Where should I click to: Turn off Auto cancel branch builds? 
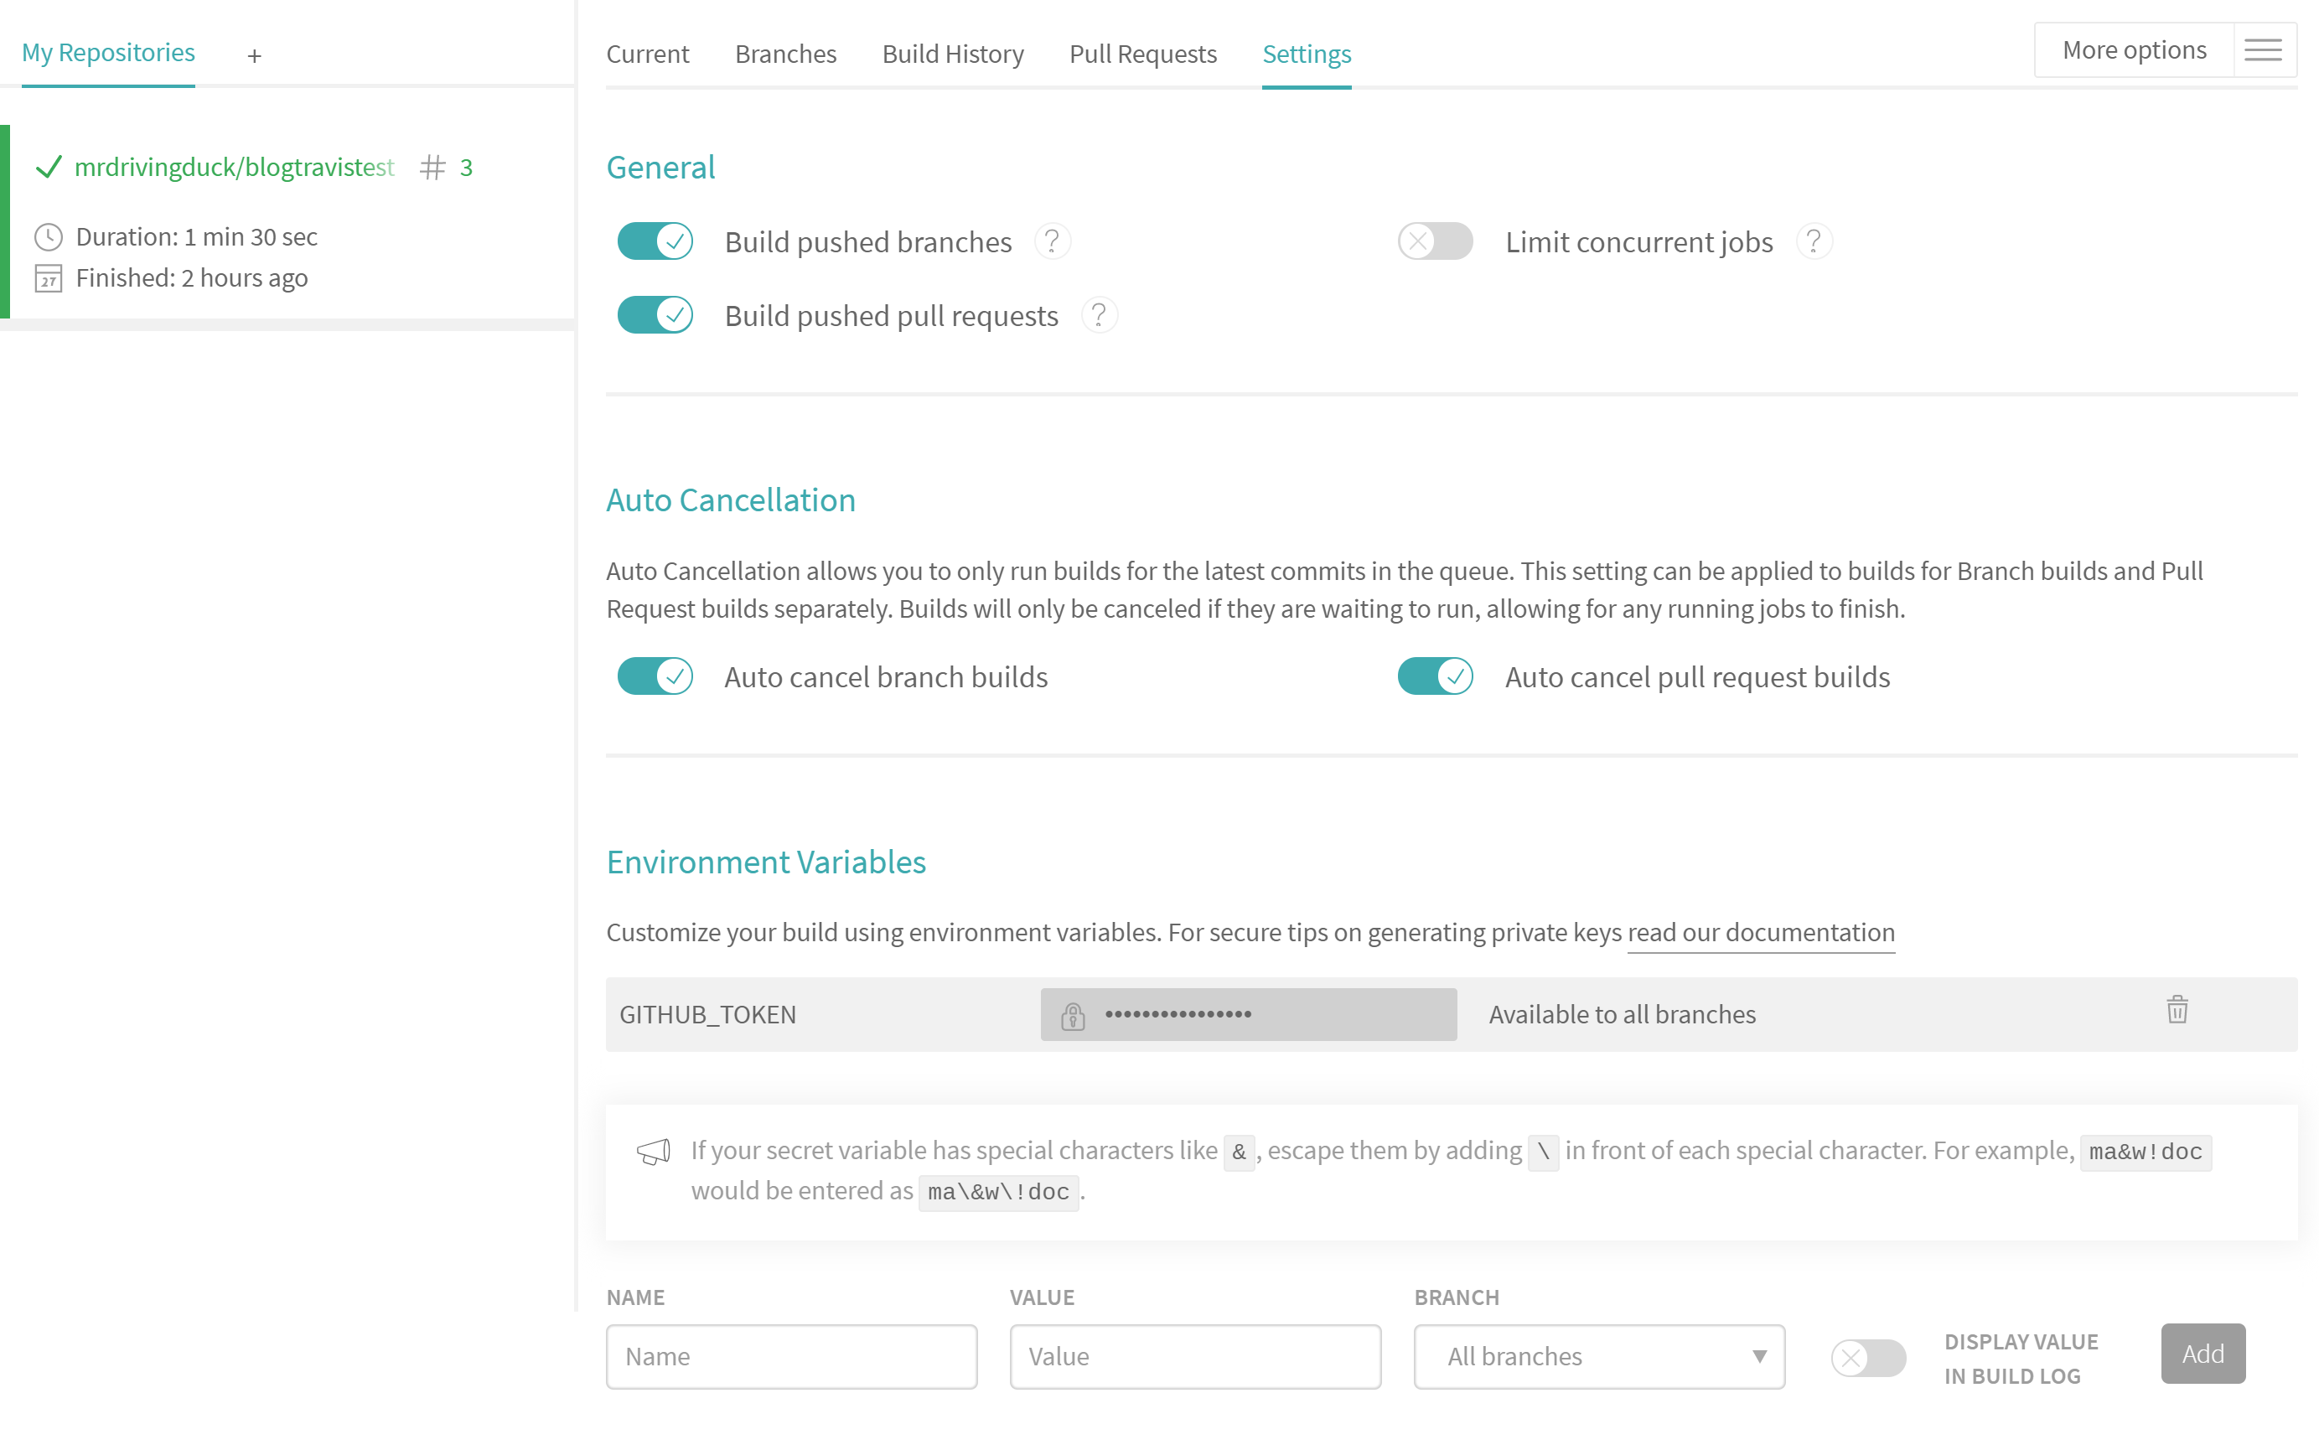[655, 677]
